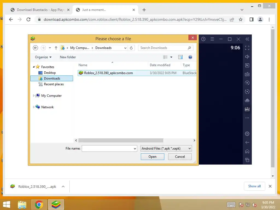Image resolution: width=280 pixels, height=210 pixels.
Task: Click search magnifier in file dialog
Action: pos(189,48)
